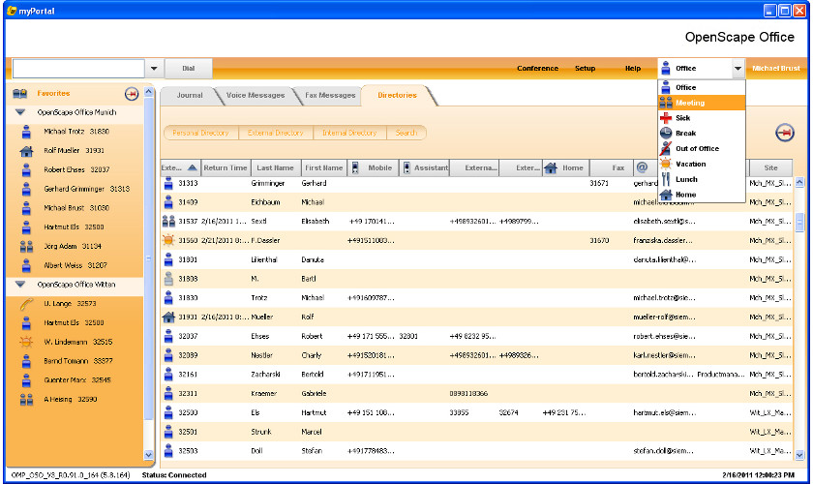Image resolution: width=813 pixels, height=484 pixels.
Task: Select the Meeting presence status
Action: [x=701, y=103]
